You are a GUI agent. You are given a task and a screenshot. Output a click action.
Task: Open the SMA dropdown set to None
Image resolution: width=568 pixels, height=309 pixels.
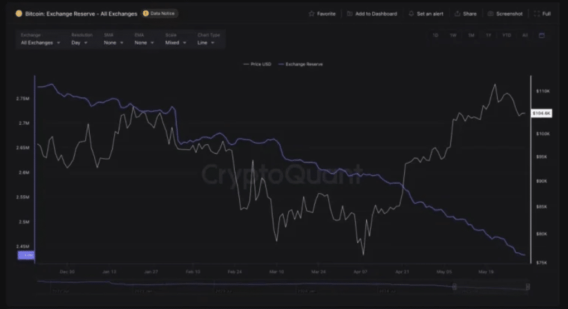tap(113, 43)
